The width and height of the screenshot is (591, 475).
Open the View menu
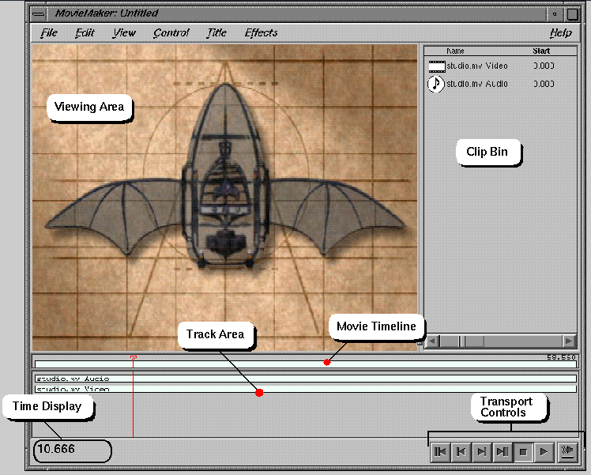pyautogui.click(x=124, y=32)
